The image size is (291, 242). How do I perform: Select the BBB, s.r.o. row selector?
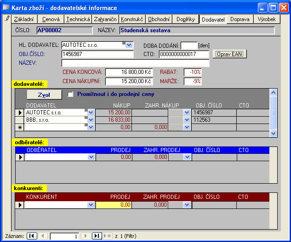19,120
